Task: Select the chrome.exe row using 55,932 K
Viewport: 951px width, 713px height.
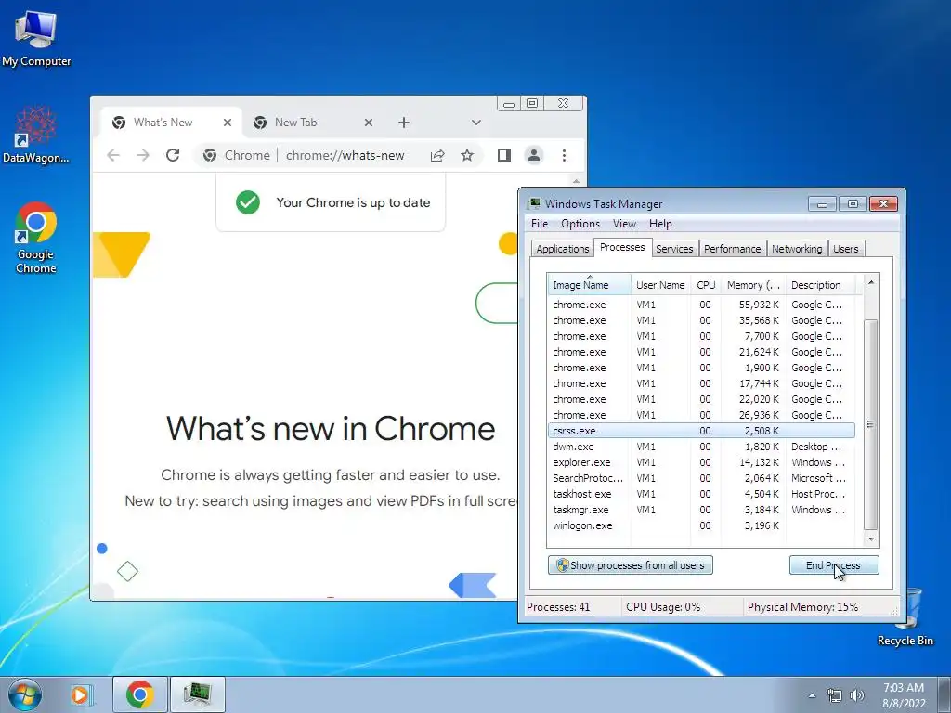Action: pos(701,305)
